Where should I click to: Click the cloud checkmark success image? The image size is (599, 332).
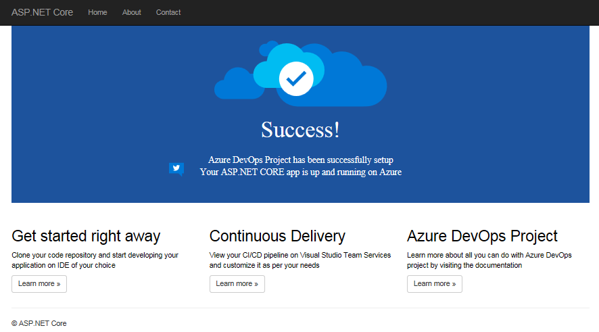click(x=300, y=74)
